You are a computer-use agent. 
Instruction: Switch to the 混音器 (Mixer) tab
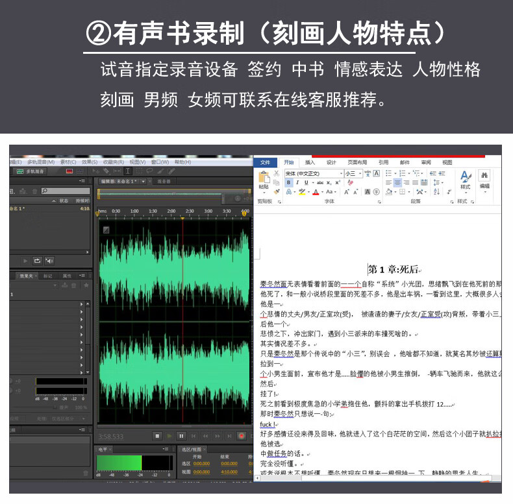click(x=164, y=181)
